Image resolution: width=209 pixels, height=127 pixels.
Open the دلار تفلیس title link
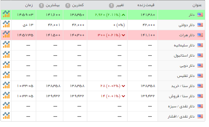click(x=186, y=76)
